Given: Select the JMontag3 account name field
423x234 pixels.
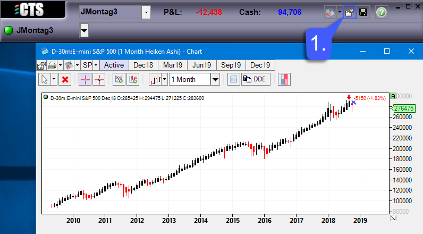Looking at the screenshot, I should [x=111, y=12].
